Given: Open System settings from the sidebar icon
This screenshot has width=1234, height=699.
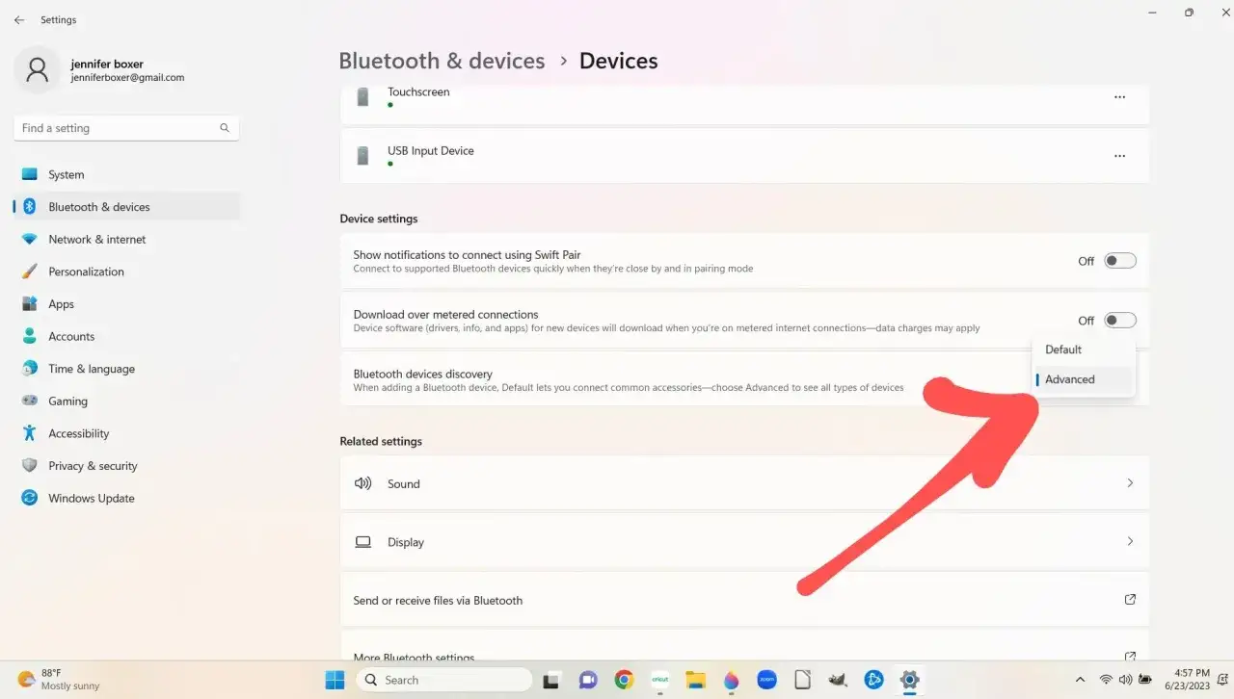Looking at the screenshot, I should [31, 174].
